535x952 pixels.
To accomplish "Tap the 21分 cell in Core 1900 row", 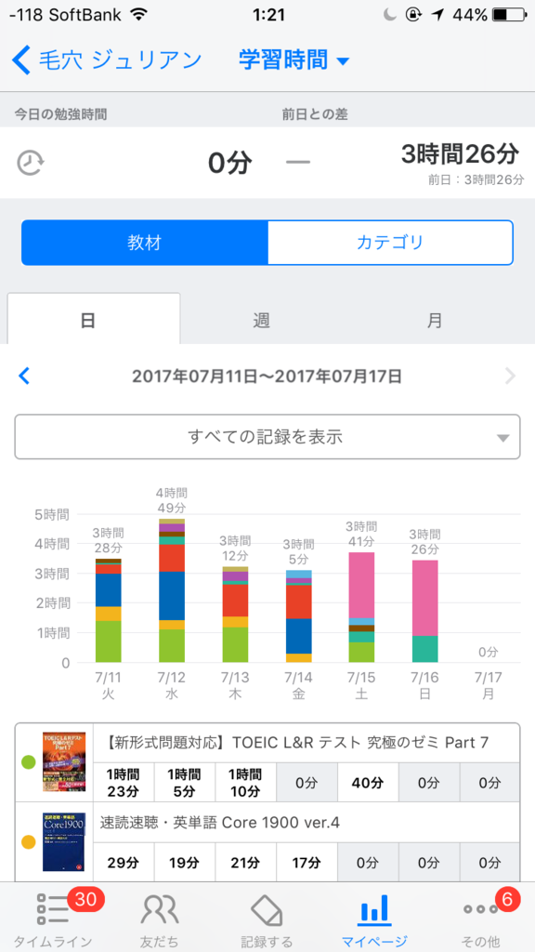I will tap(245, 862).
